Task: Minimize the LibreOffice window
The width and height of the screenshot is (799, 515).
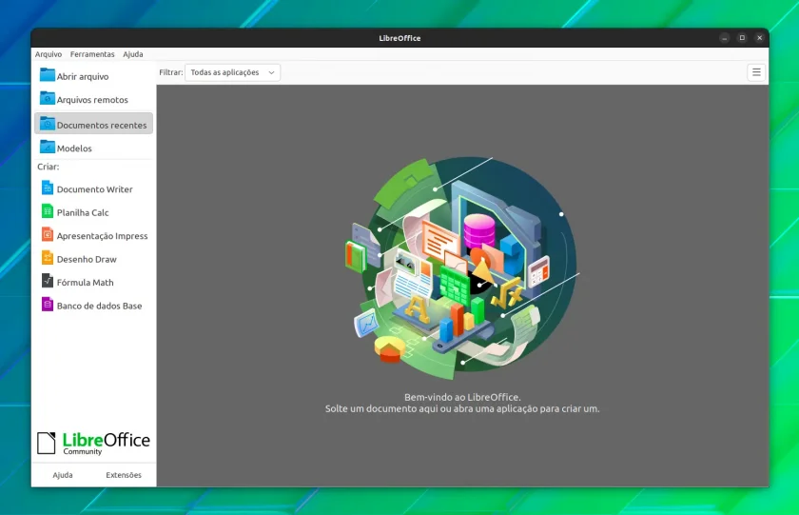Action: [x=724, y=38]
